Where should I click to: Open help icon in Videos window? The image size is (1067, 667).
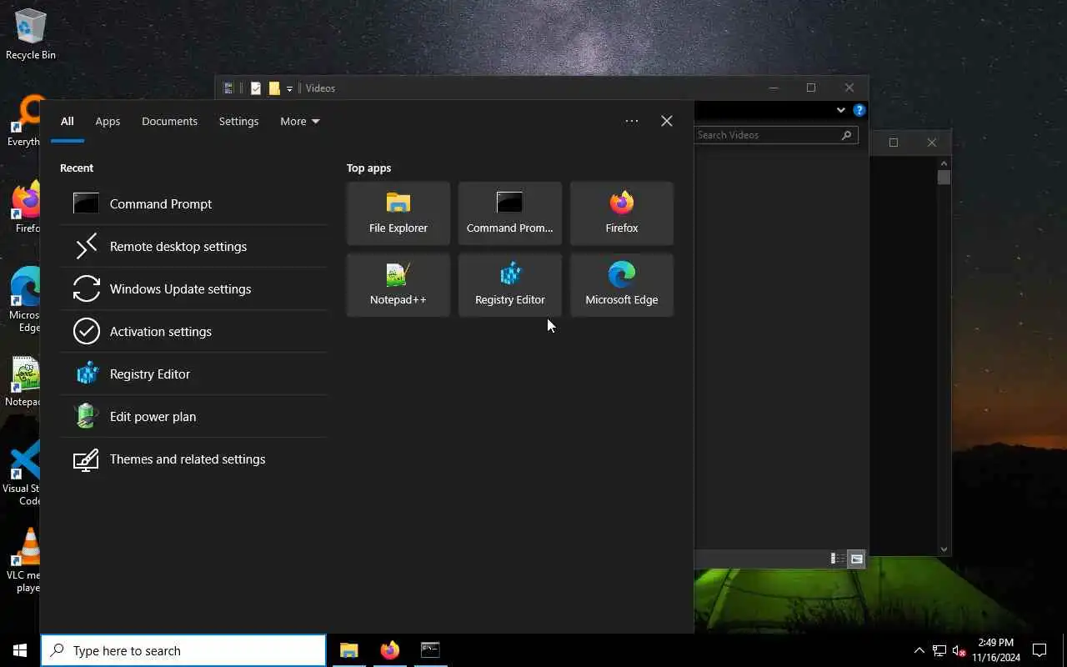tap(859, 110)
